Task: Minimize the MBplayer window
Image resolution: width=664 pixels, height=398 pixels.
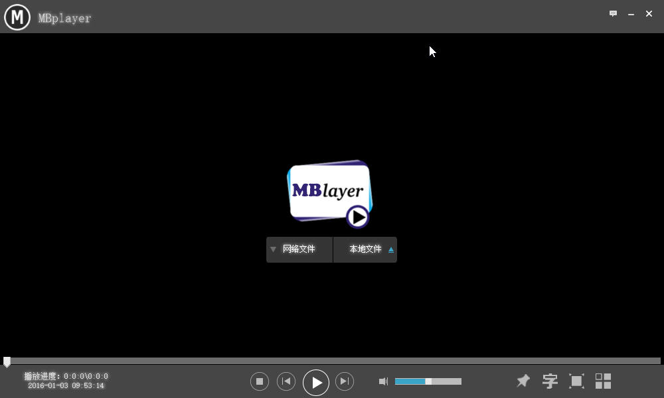Action: point(631,14)
